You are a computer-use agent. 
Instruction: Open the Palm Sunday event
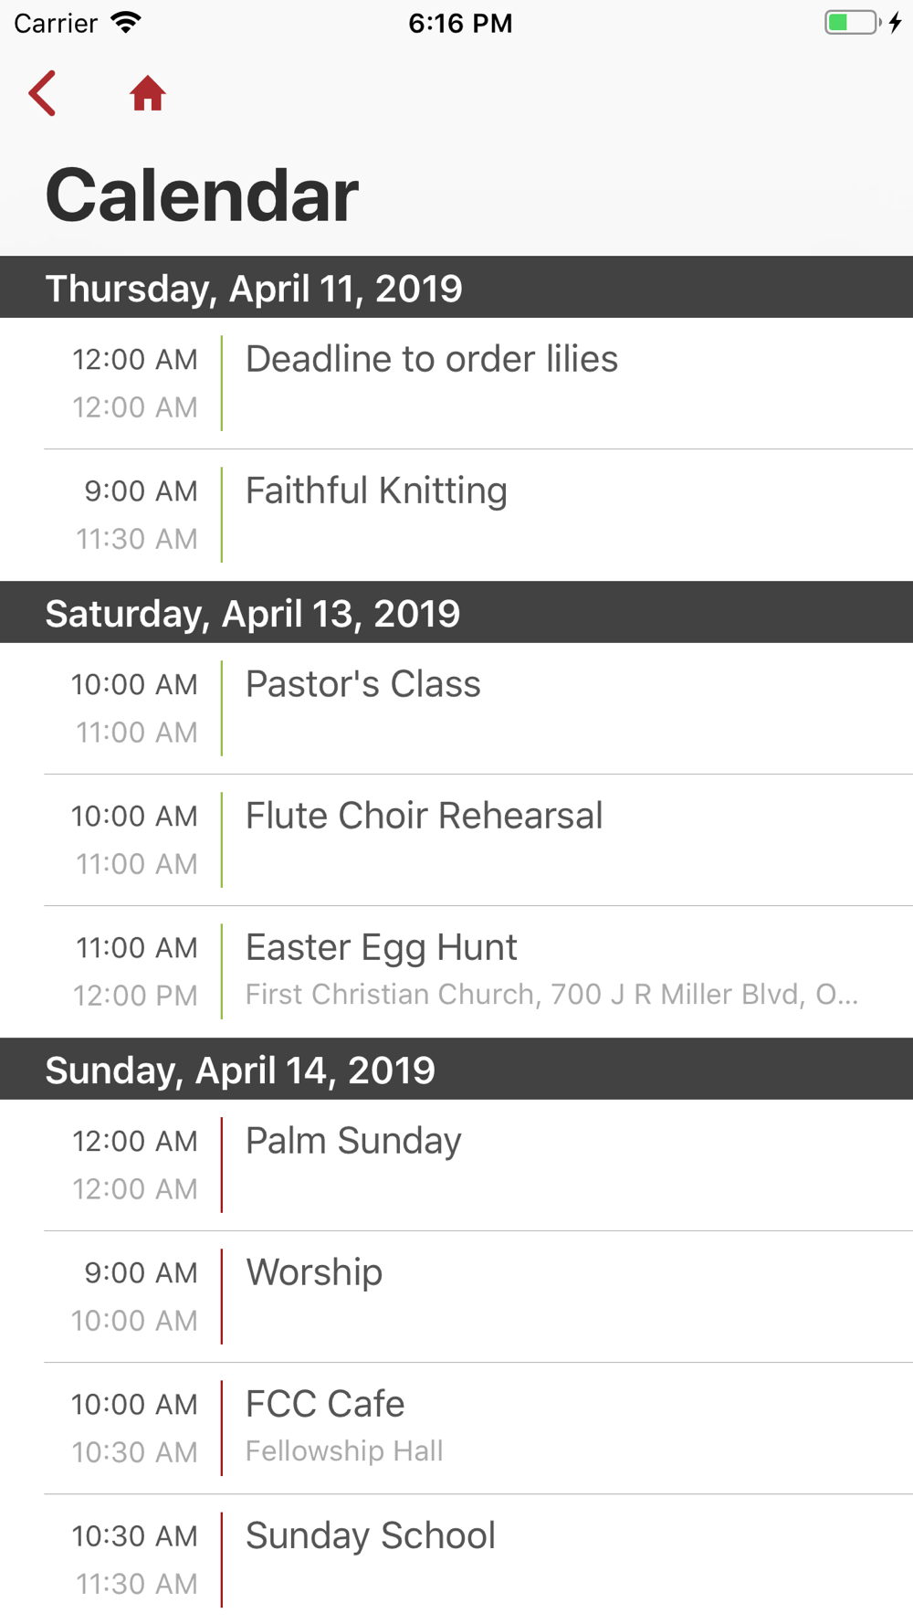point(478,1165)
